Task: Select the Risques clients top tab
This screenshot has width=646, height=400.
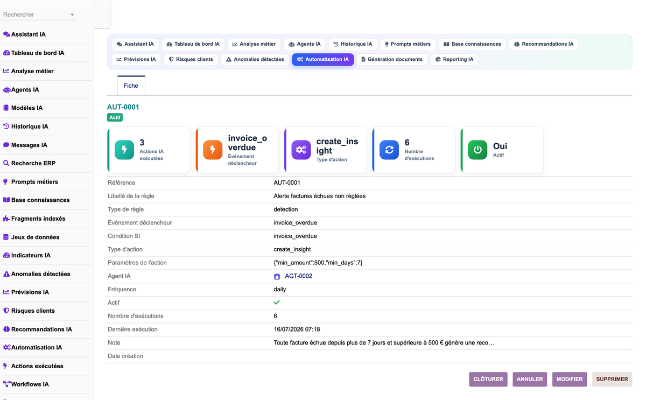Action: pos(191,59)
